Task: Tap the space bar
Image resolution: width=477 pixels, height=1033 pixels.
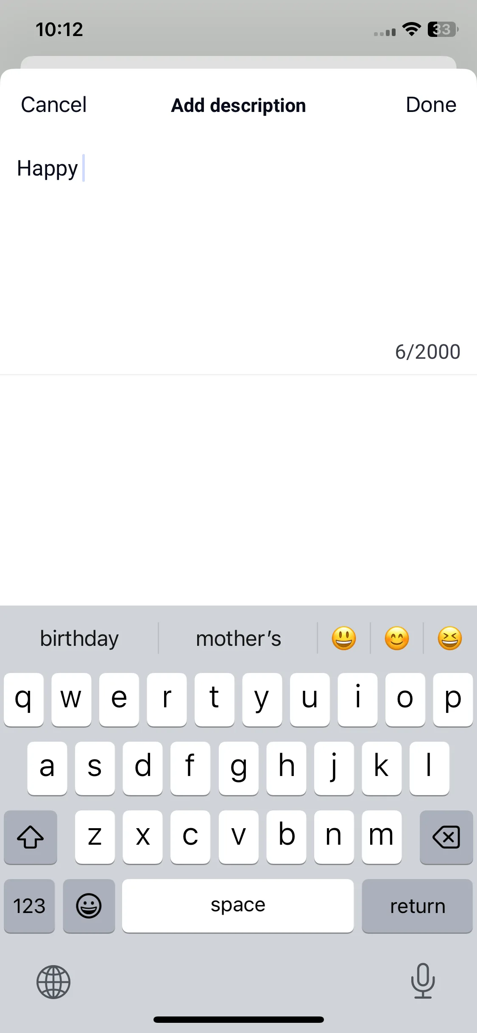Action: (x=238, y=906)
